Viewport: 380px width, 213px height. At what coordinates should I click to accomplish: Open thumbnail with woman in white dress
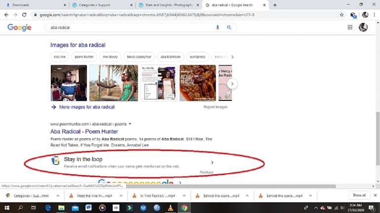159,83
